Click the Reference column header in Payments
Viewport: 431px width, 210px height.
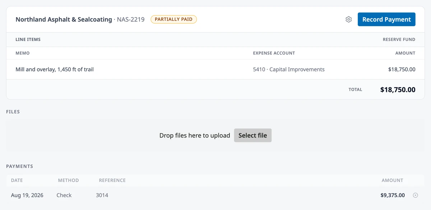[112, 180]
